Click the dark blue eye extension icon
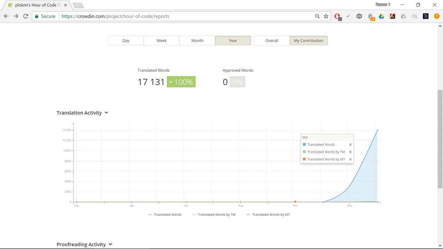This screenshot has width=443, height=249. tap(426, 16)
